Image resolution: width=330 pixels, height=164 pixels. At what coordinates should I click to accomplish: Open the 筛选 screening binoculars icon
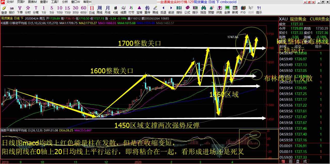coord(203,10)
